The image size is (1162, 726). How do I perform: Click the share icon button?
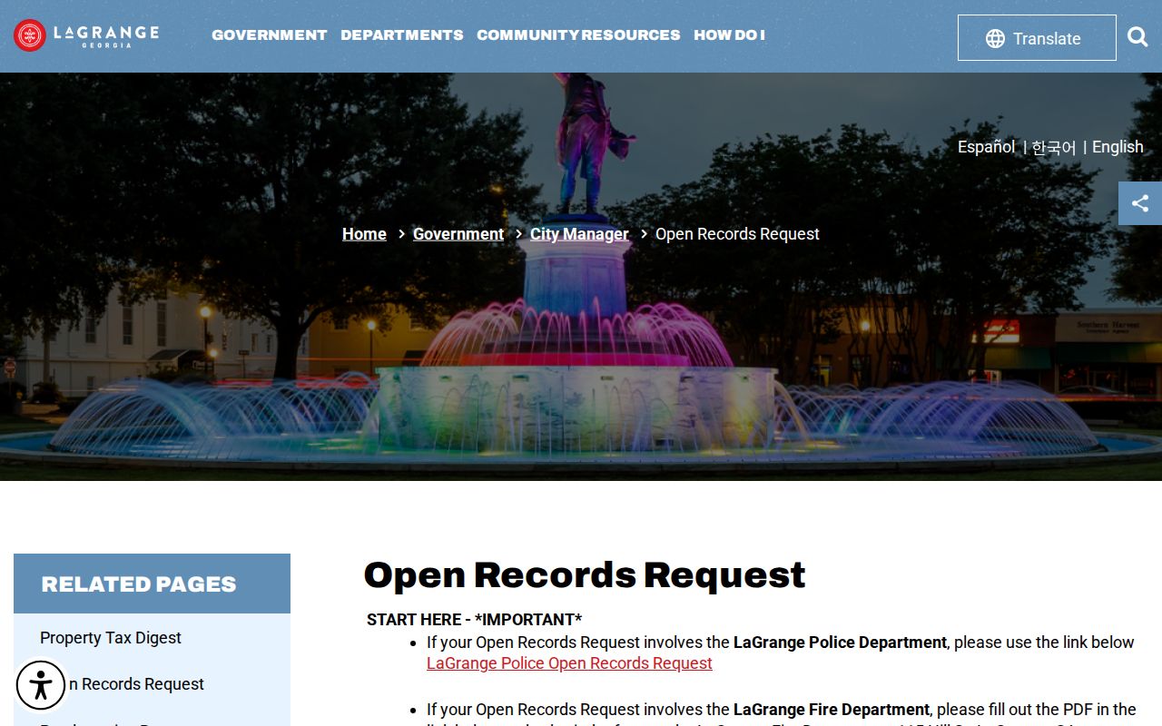[x=1140, y=203]
